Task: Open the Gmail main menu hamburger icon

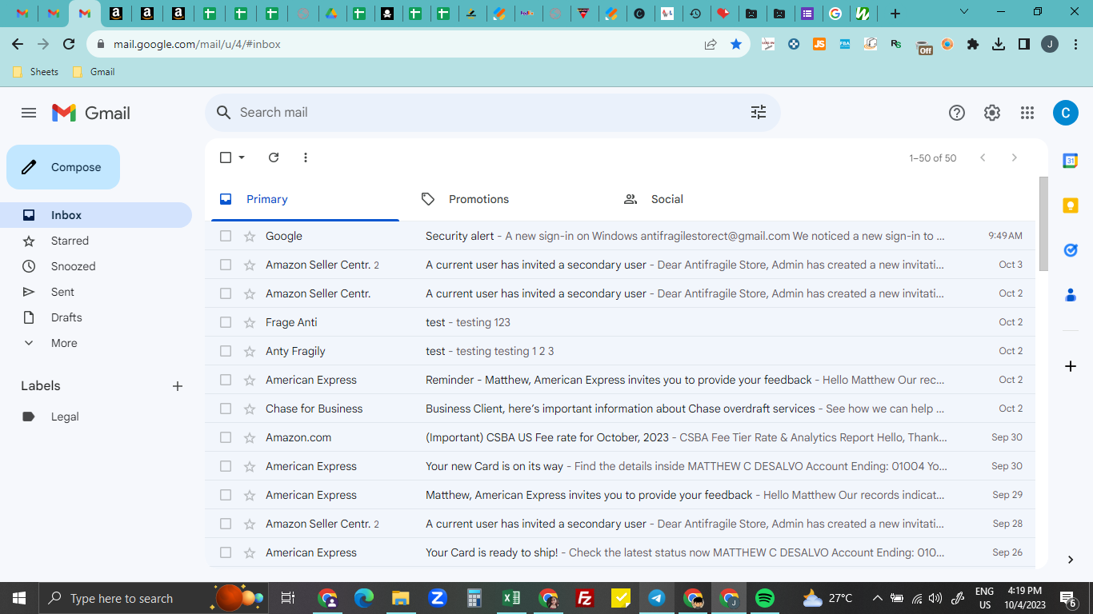Action: pos(29,113)
